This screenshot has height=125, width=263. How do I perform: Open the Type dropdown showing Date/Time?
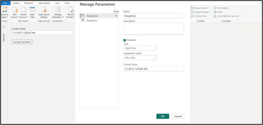tap(140, 48)
